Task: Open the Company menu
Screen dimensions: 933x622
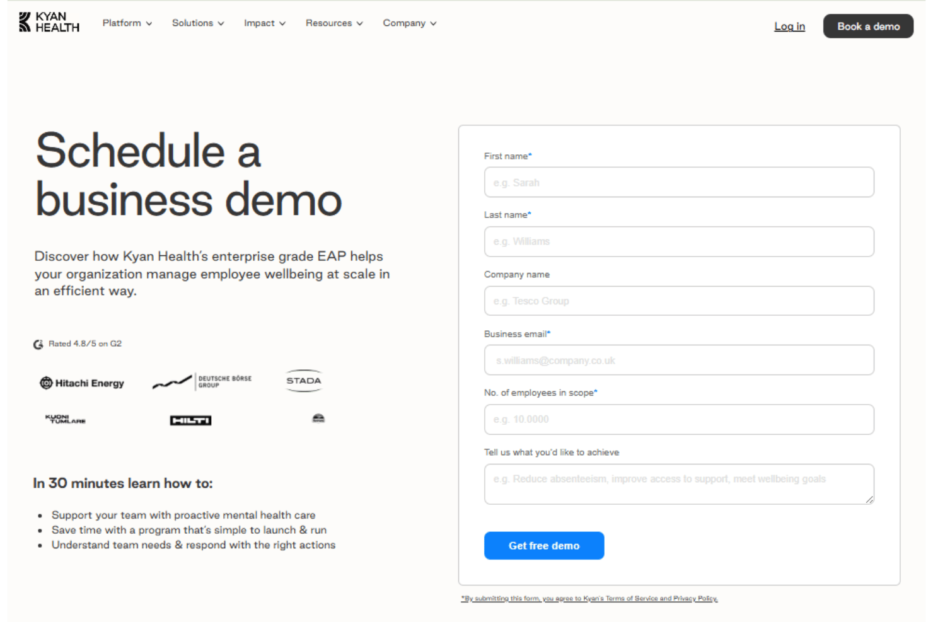Action: click(x=410, y=23)
